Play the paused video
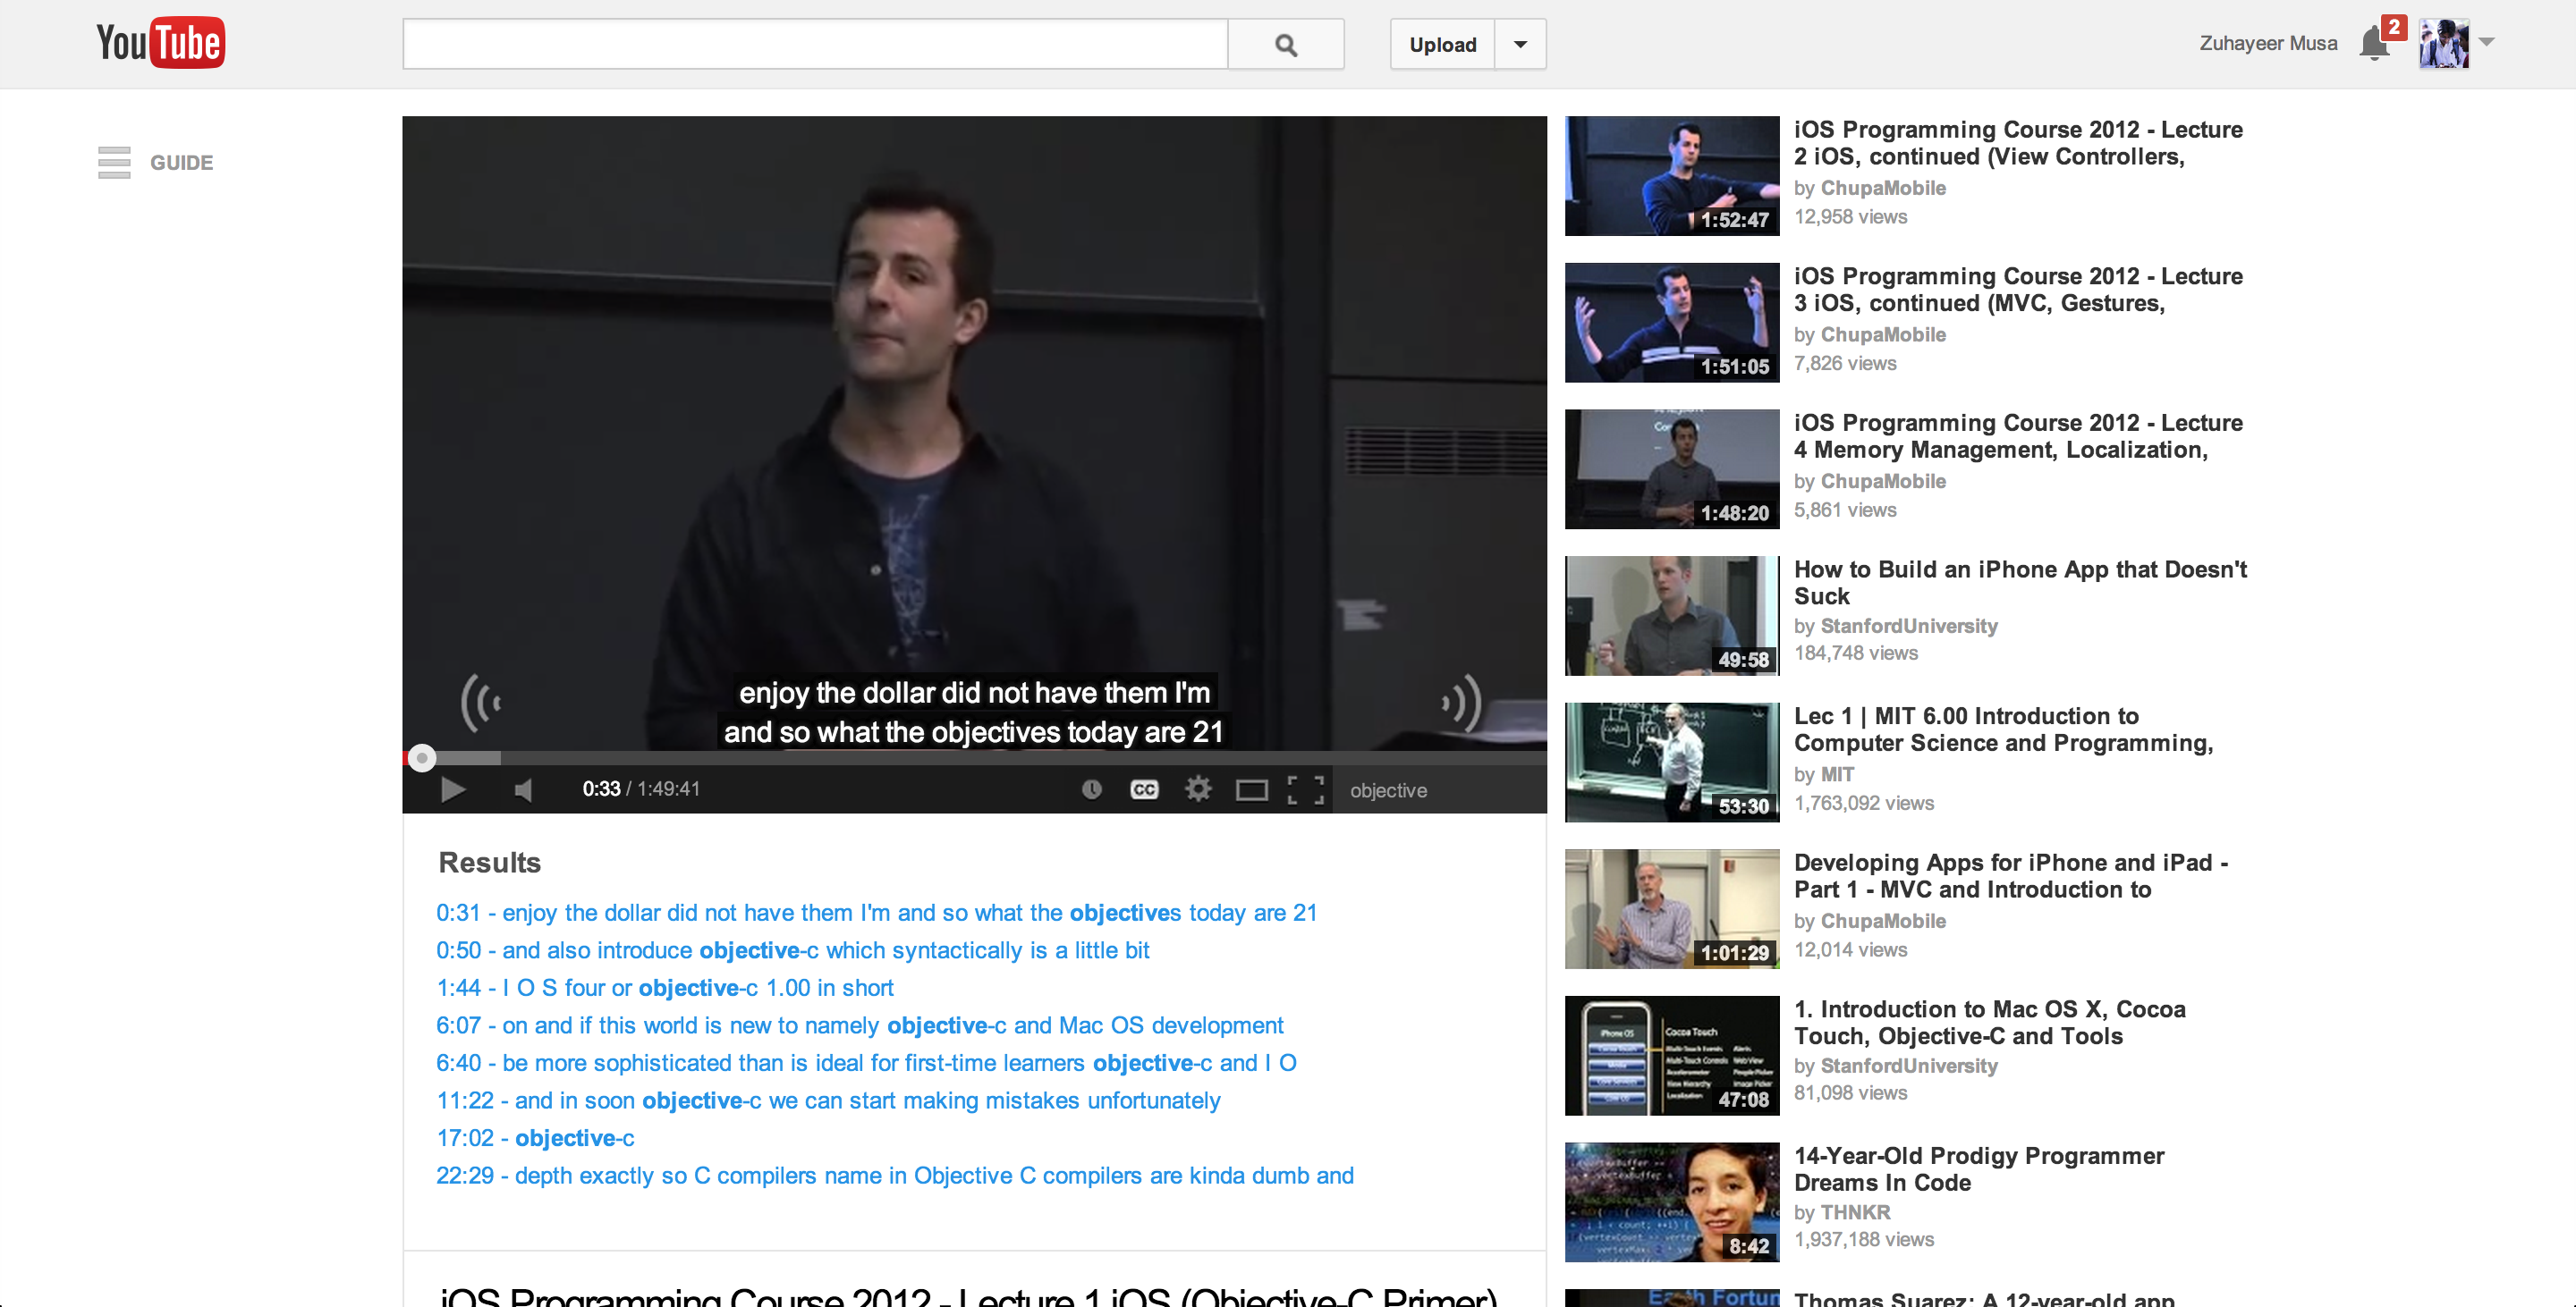Screen dimensions: 2576x1307 pyautogui.click(x=452, y=789)
